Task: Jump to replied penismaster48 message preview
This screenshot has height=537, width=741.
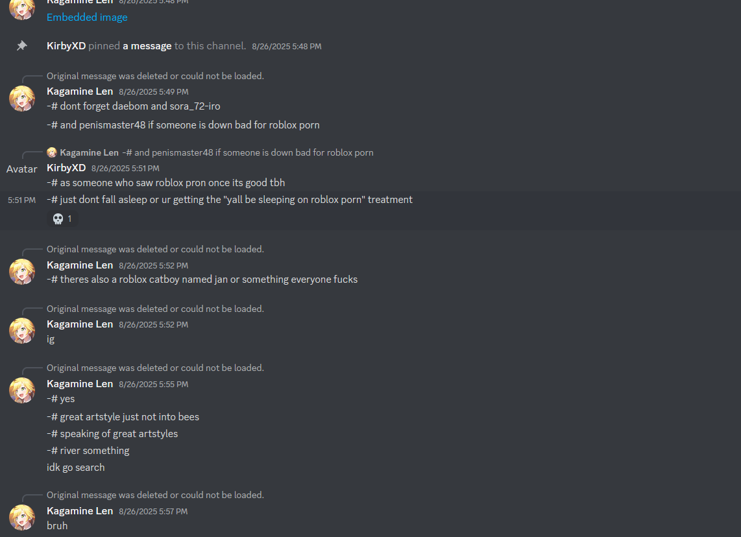Action: click(248, 152)
